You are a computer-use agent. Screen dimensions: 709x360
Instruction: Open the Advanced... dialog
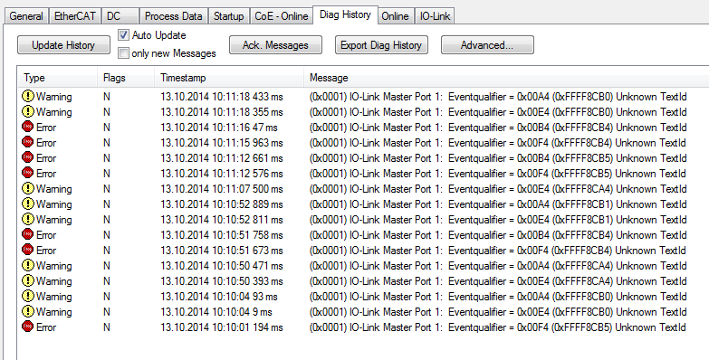[x=487, y=45]
